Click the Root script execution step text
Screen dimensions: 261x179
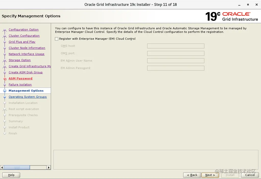24,109
